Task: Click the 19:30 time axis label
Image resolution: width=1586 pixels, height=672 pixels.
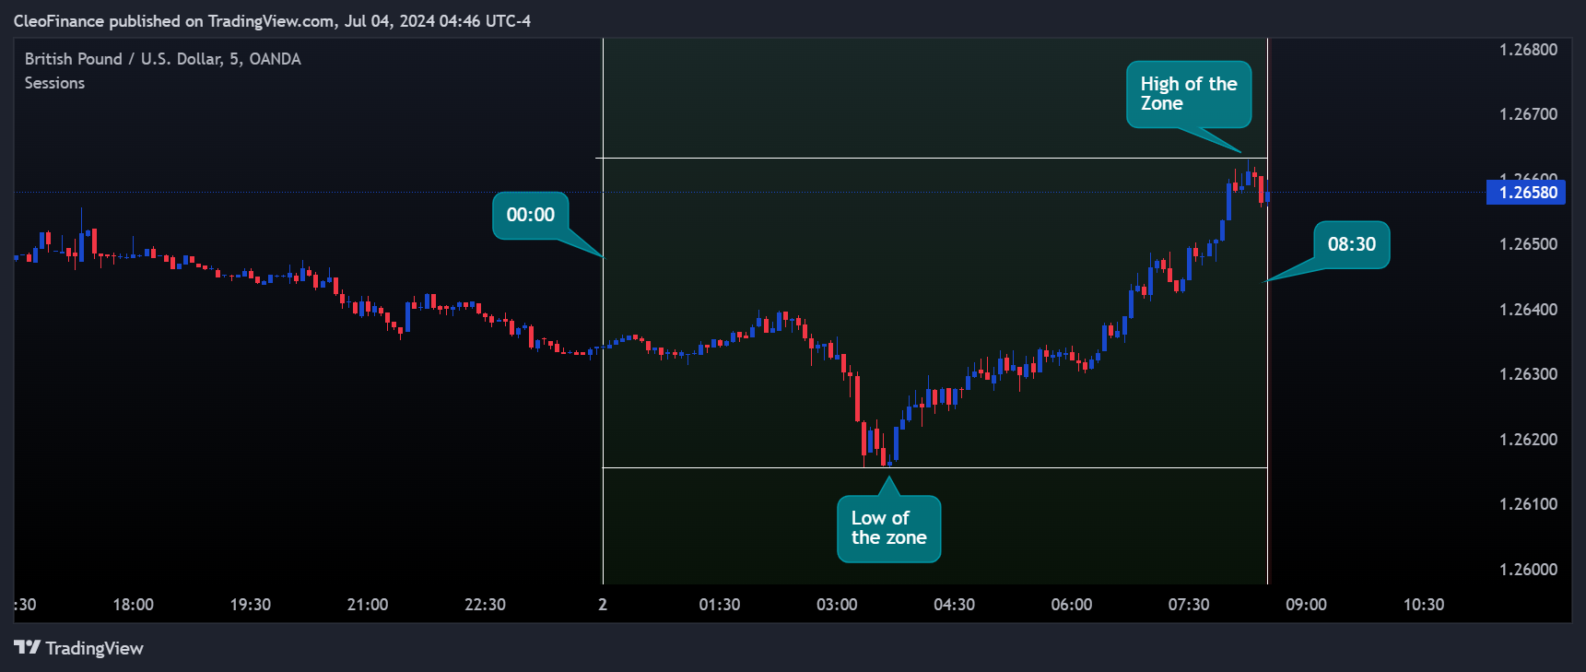Action: [251, 605]
